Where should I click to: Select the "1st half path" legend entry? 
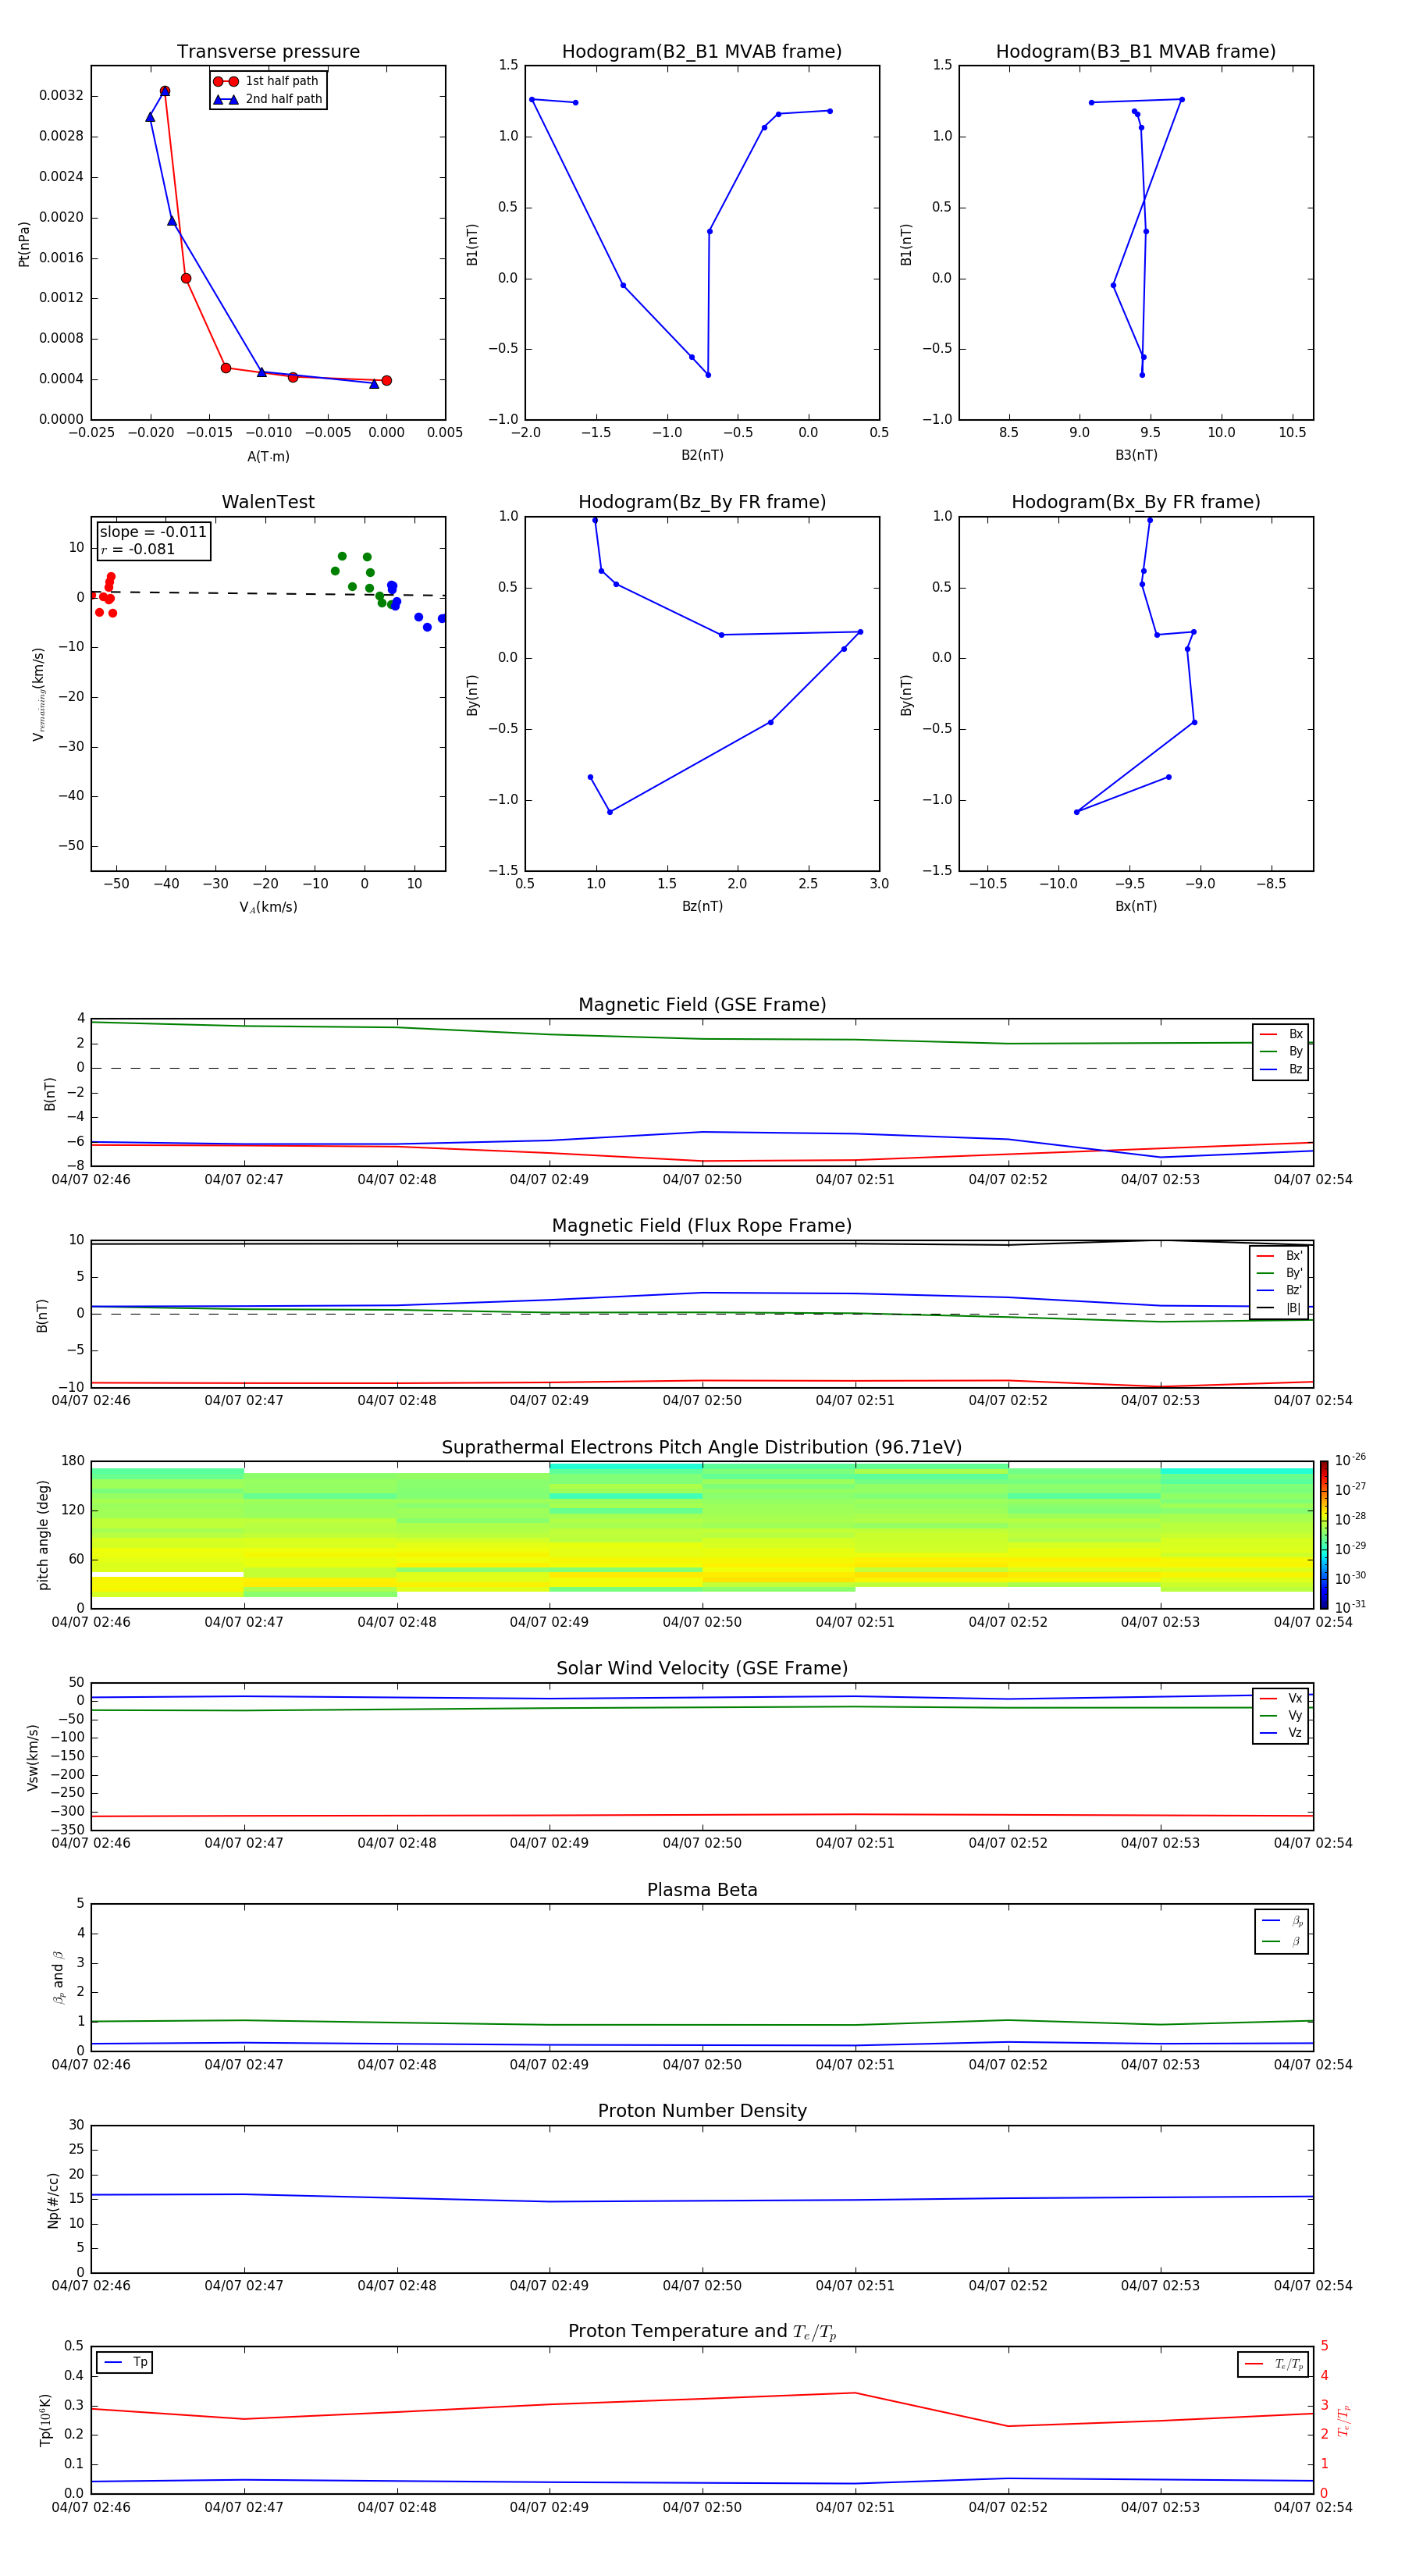[267, 81]
